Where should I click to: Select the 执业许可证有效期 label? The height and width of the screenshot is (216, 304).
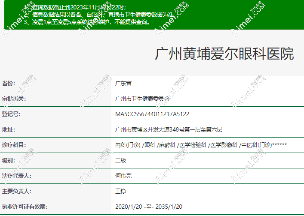(25, 207)
